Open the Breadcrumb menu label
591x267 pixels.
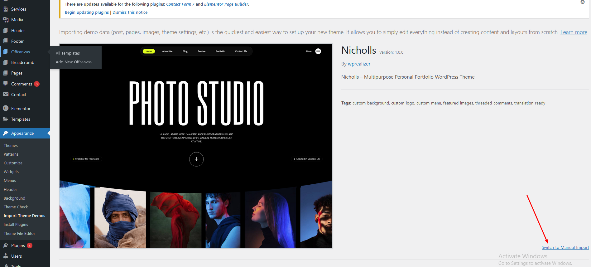(x=23, y=62)
